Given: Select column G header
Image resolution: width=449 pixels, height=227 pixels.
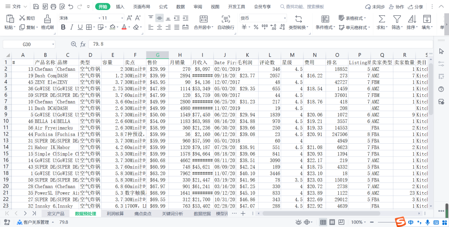Looking at the screenshot, I should [x=158, y=55].
